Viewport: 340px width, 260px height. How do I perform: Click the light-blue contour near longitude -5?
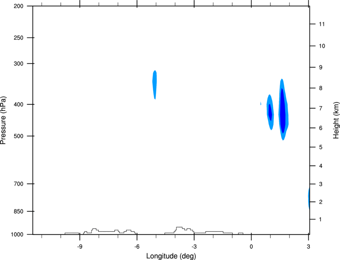tap(155, 84)
